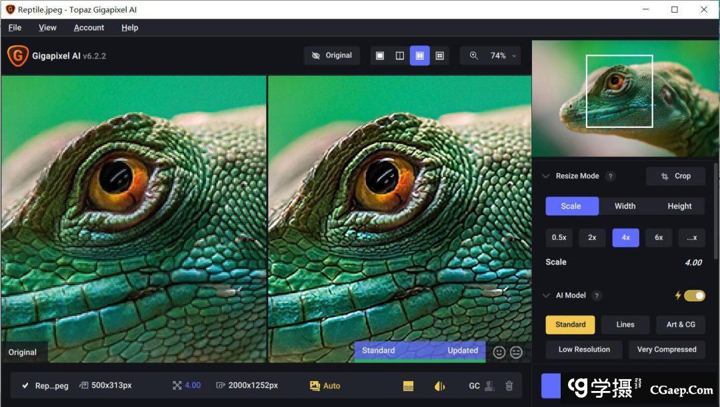
Task: Toggle the checkmark next to Rep...peg file
Action: tap(25, 386)
